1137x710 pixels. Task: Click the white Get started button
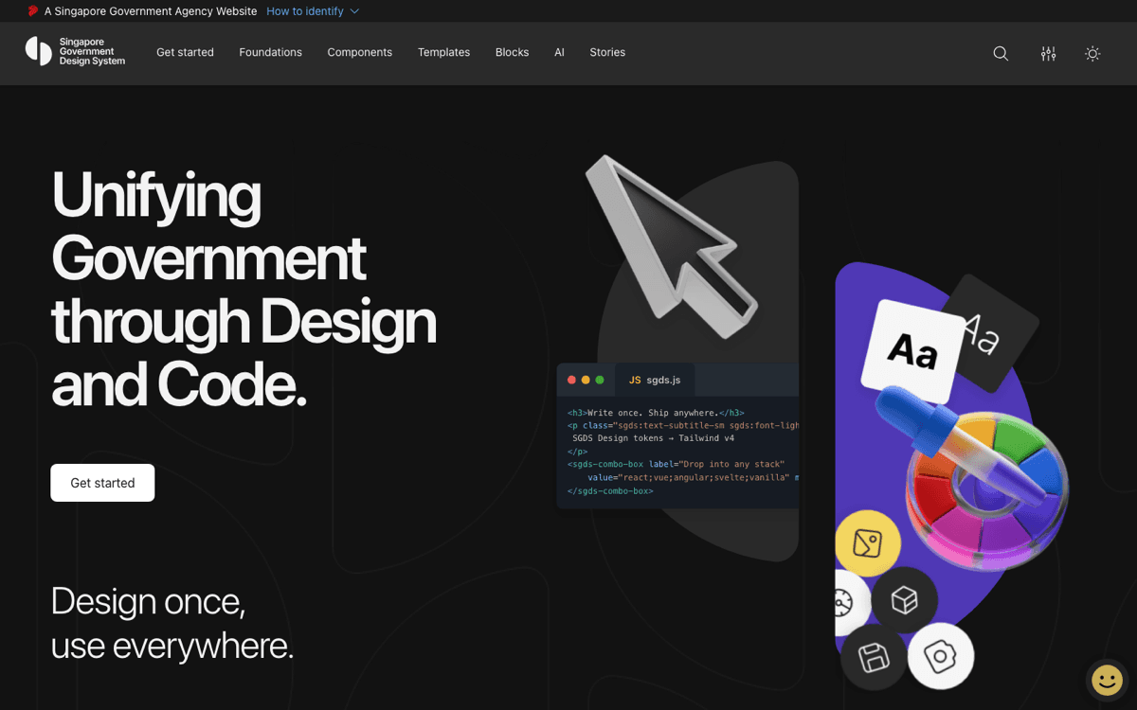(102, 483)
